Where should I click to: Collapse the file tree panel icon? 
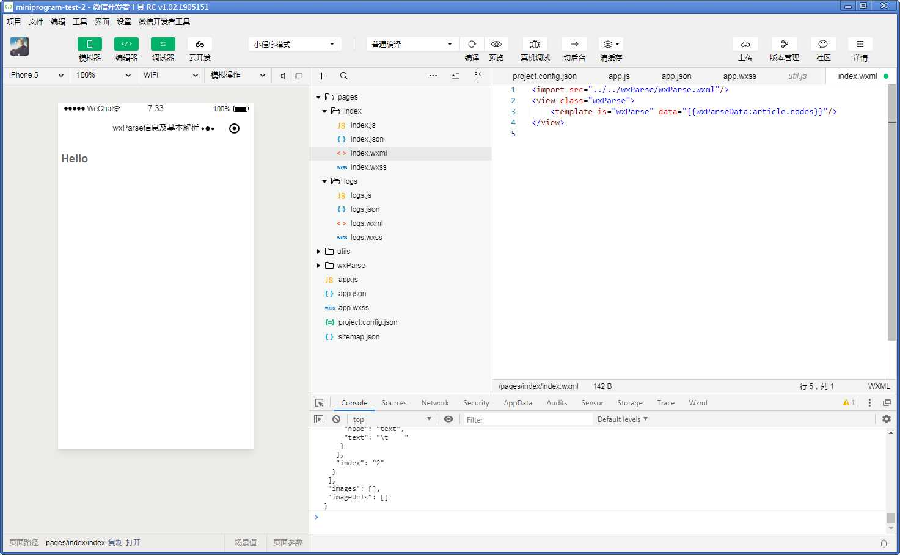click(478, 76)
